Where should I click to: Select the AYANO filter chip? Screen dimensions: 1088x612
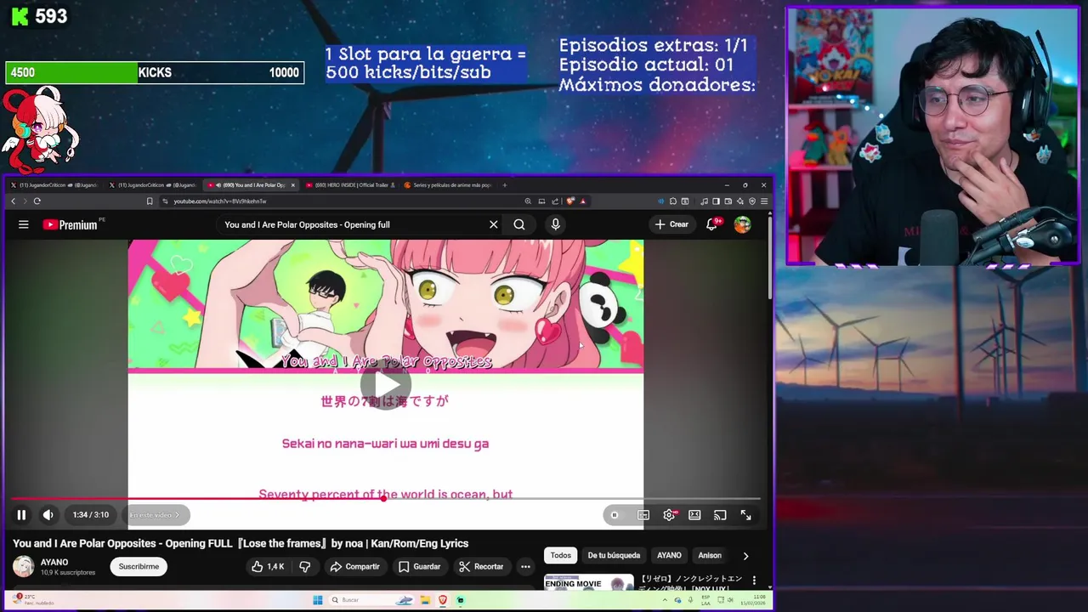(669, 555)
